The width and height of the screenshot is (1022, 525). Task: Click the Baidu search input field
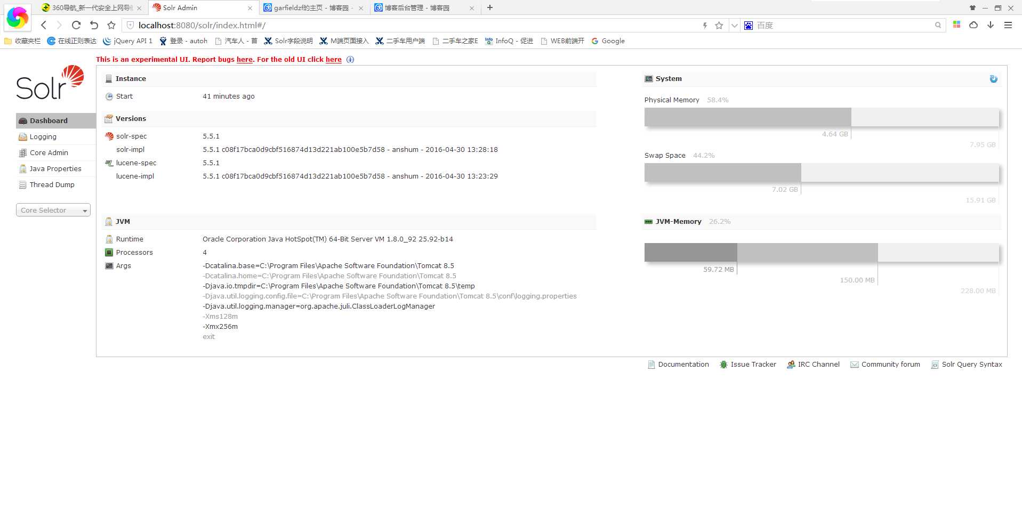pos(844,25)
